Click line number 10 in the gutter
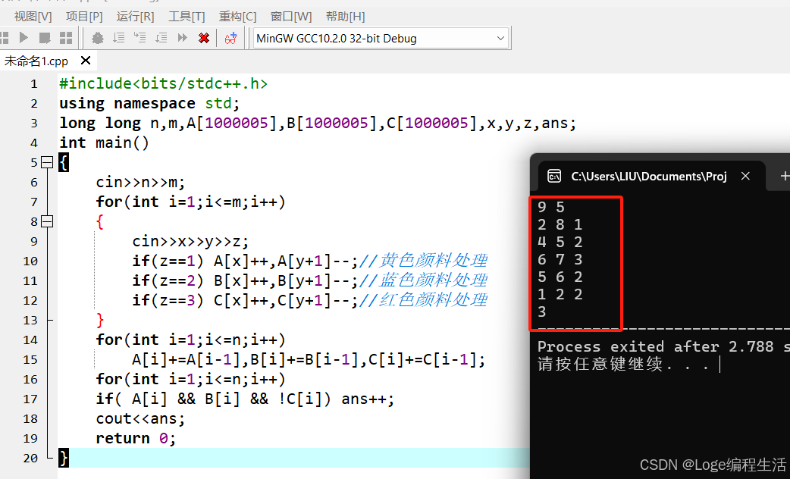This screenshot has height=479, width=790. click(30, 261)
